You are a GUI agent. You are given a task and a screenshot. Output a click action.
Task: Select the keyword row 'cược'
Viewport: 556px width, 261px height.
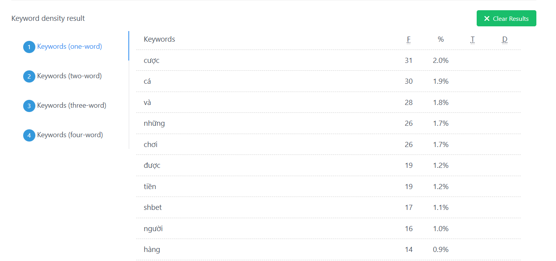152,61
